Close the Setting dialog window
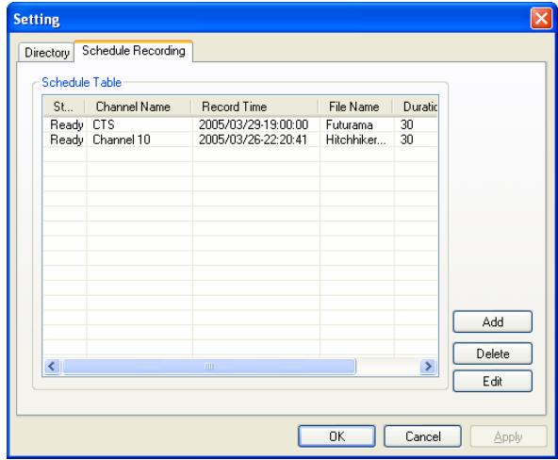Image resolution: width=558 pixels, height=460 pixels. (541, 19)
